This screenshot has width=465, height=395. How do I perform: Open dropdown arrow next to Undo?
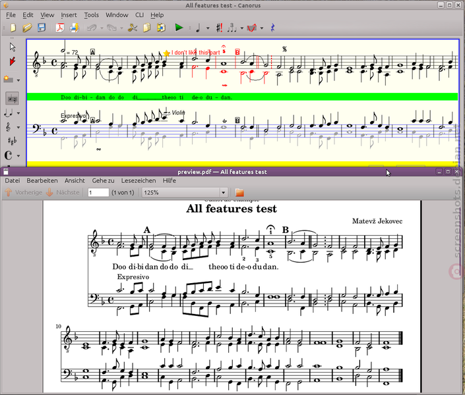tap(102, 28)
